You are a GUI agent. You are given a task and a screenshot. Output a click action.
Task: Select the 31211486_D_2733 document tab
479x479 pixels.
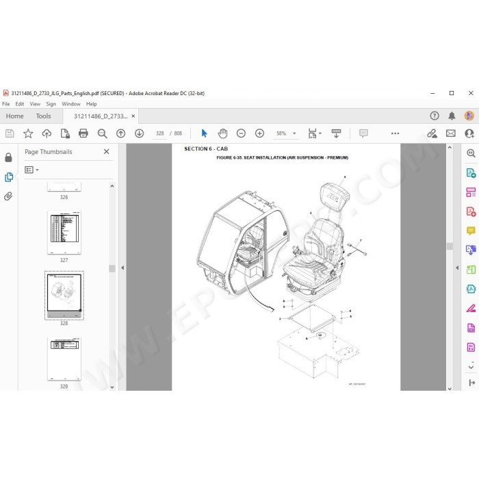tap(101, 116)
